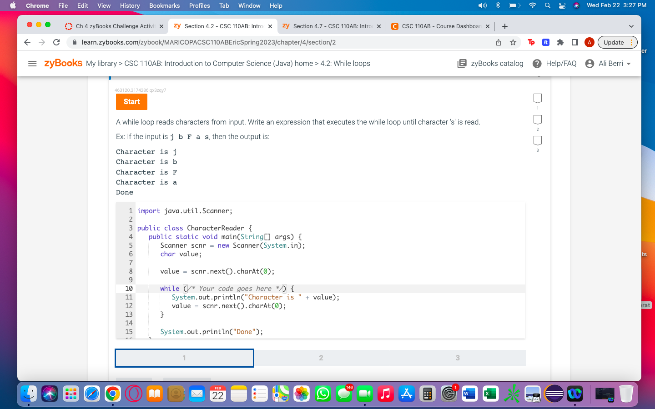Screen dimensions: 655x409
Task: Select step 2 on the activity progress bar
Action: coord(321,358)
